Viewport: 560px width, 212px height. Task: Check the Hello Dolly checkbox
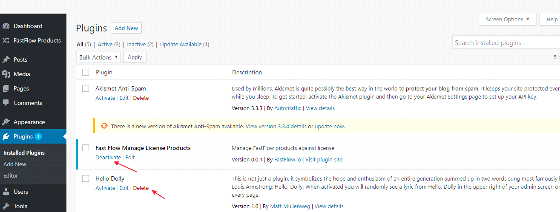pos(86,178)
